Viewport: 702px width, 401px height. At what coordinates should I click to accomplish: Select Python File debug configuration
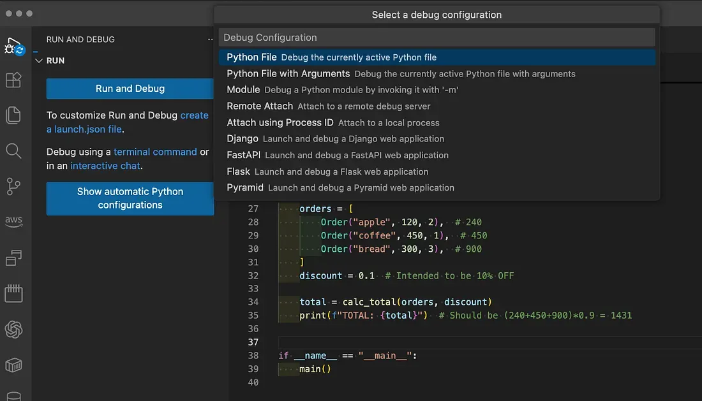[x=437, y=57]
